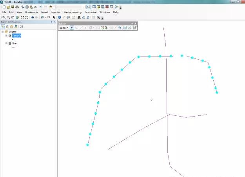Image resolution: width=245 pixels, height=177 pixels.
Task: Open the Help menu
Action: (x=116, y=12)
